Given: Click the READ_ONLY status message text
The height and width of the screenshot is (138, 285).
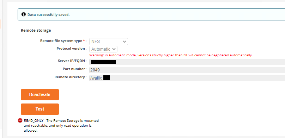Looking at the screenshot, I should click(61, 125).
